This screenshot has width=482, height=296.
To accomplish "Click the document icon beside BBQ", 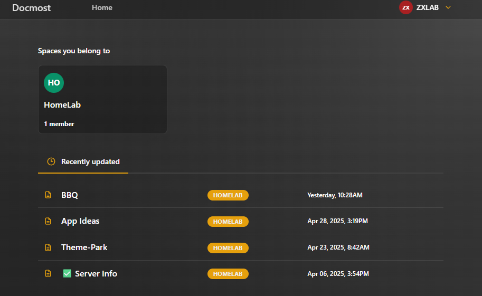I will [48, 195].
